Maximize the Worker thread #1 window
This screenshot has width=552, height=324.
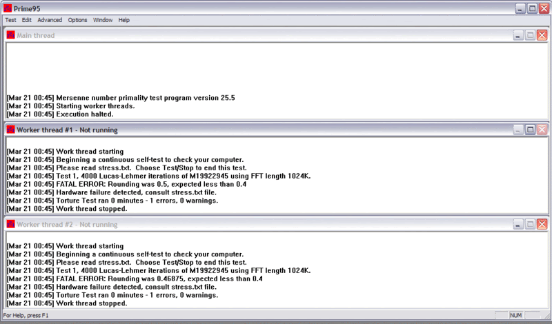530,130
